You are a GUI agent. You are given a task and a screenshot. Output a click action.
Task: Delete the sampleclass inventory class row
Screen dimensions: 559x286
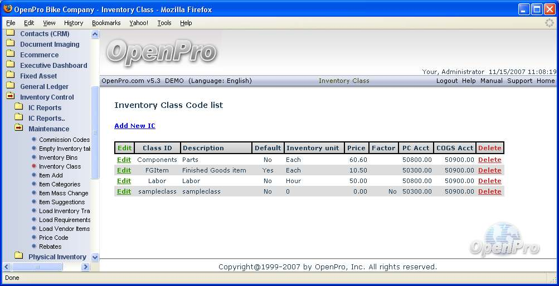pyautogui.click(x=489, y=191)
